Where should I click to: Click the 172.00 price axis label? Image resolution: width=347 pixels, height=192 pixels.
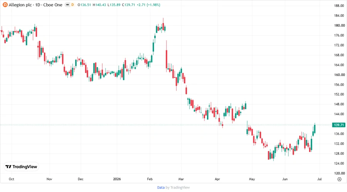click(x=339, y=45)
